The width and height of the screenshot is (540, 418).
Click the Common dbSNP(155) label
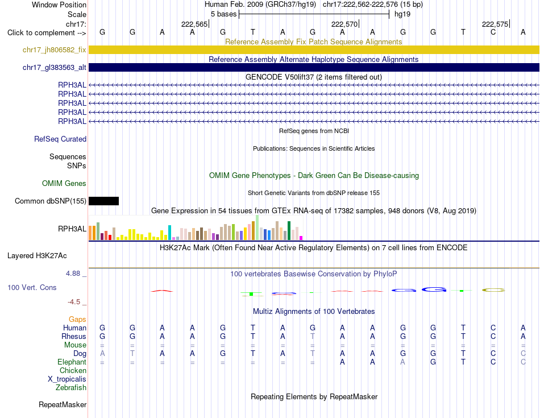tap(50, 201)
